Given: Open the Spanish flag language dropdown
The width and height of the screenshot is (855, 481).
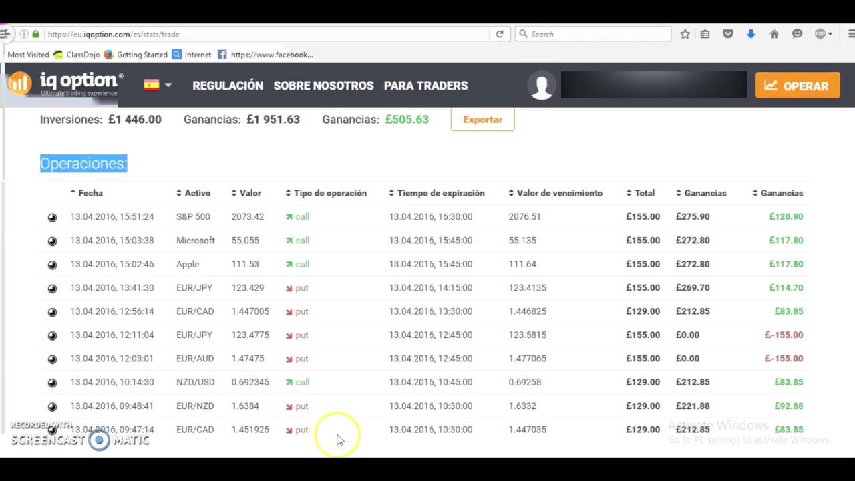Looking at the screenshot, I should (158, 85).
